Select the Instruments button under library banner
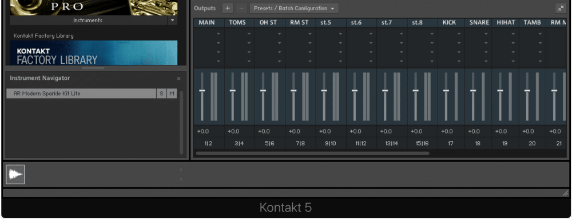The width and height of the screenshot is (572, 219). pyautogui.click(x=88, y=21)
